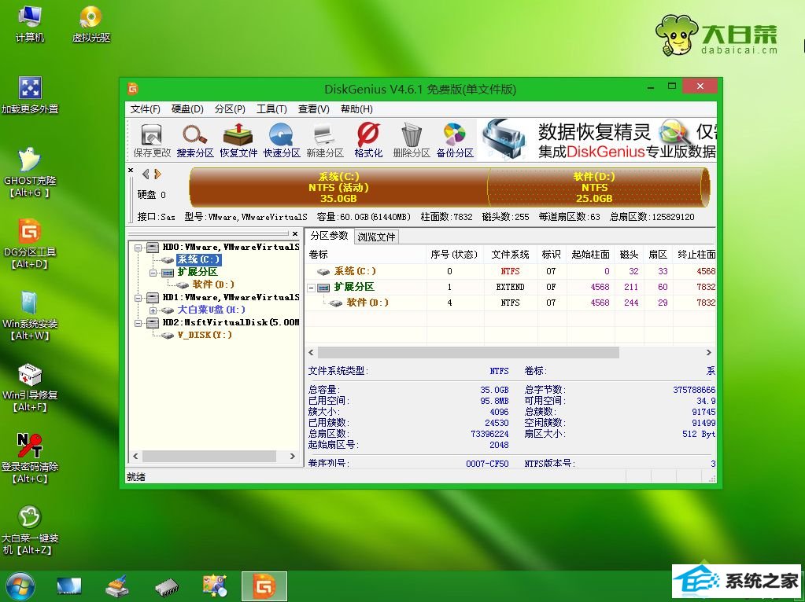Collapse 扩展分区 node in the disk tree
Screen dimensions: 805x602
click(153, 272)
